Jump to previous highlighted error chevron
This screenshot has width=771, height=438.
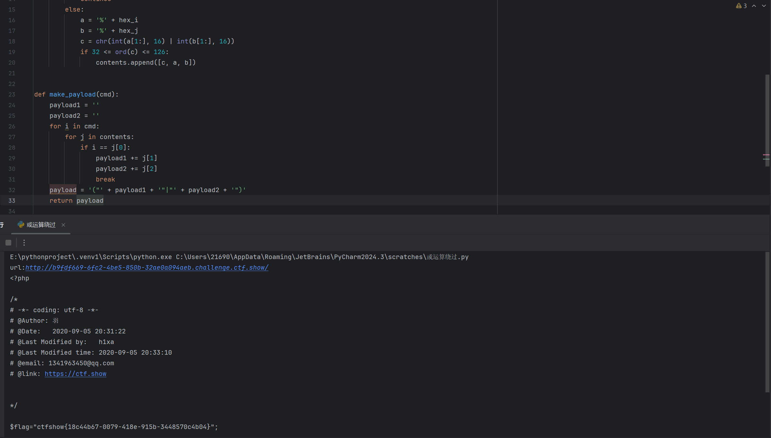[754, 6]
